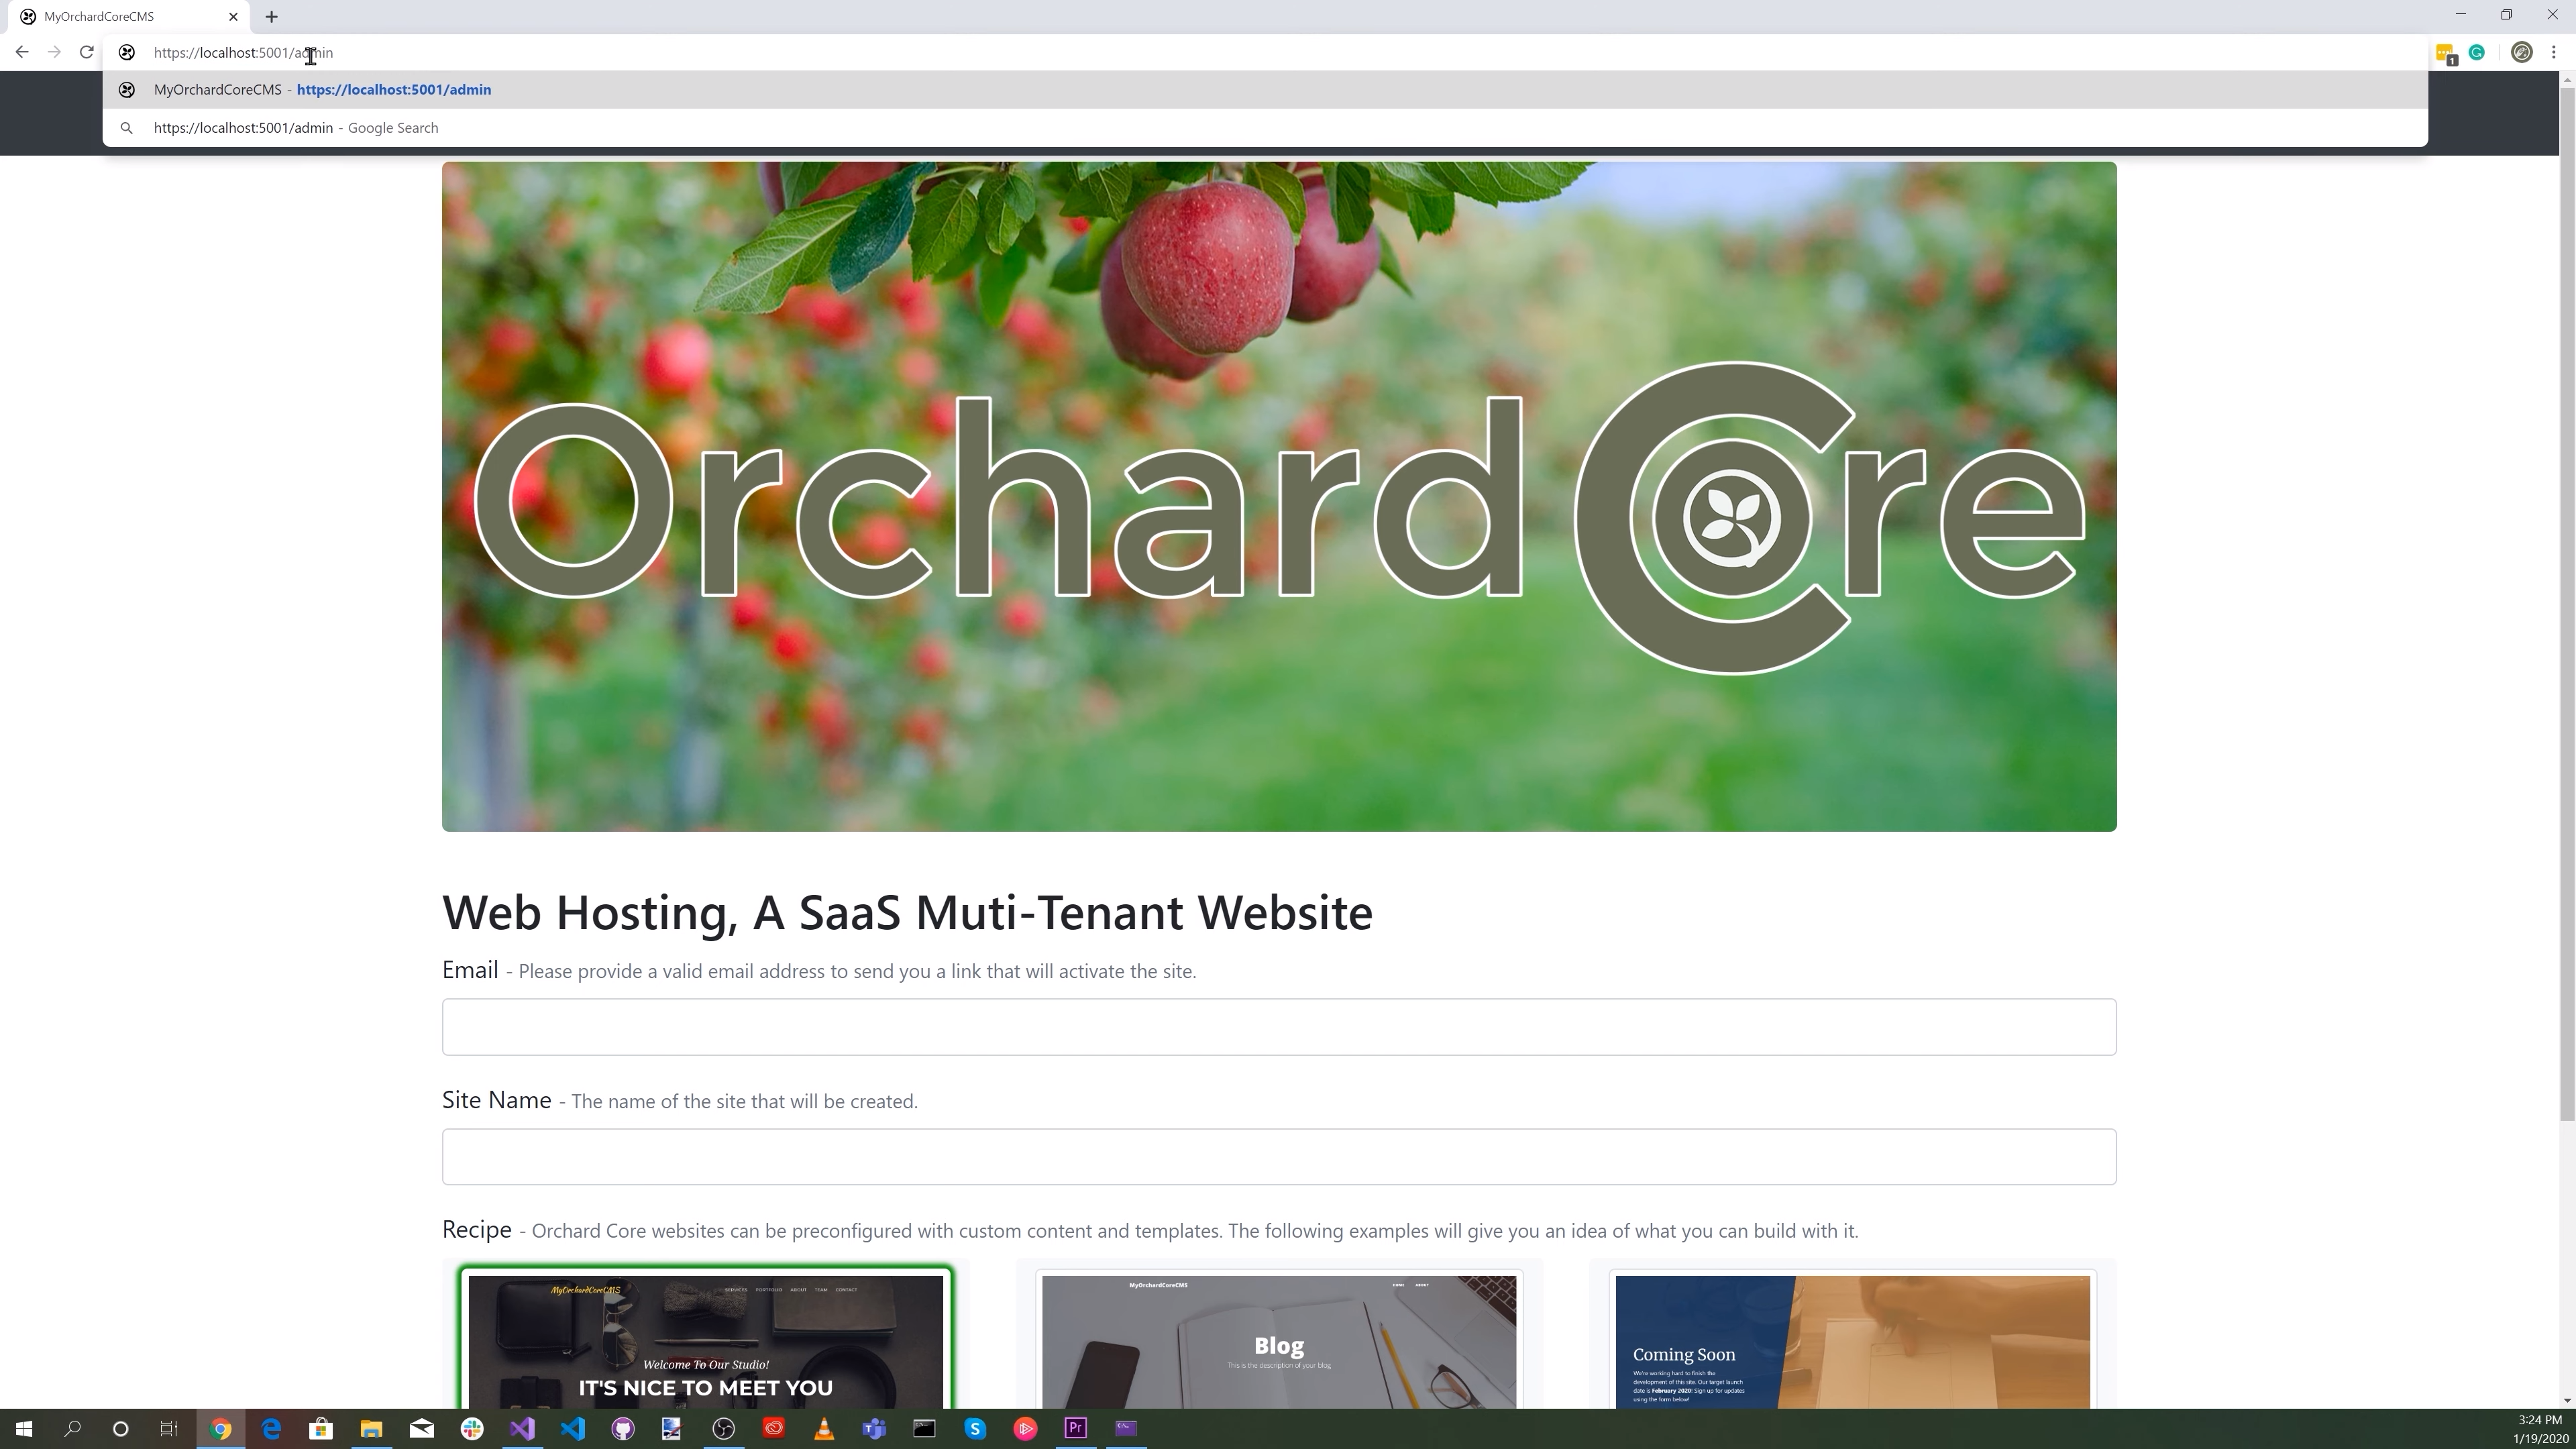Image resolution: width=2576 pixels, height=1449 pixels.
Task: Focus the Email input field
Action: pos(1279,1026)
